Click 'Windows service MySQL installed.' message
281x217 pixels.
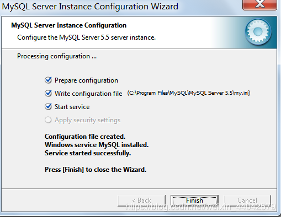tap(97, 145)
